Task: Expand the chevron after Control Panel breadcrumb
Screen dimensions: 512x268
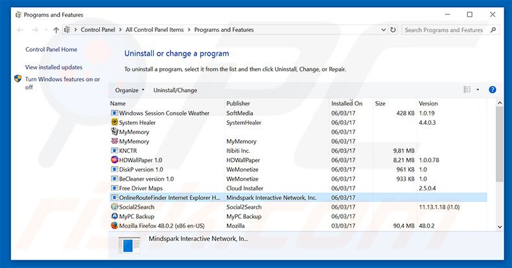Action: (120, 30)
